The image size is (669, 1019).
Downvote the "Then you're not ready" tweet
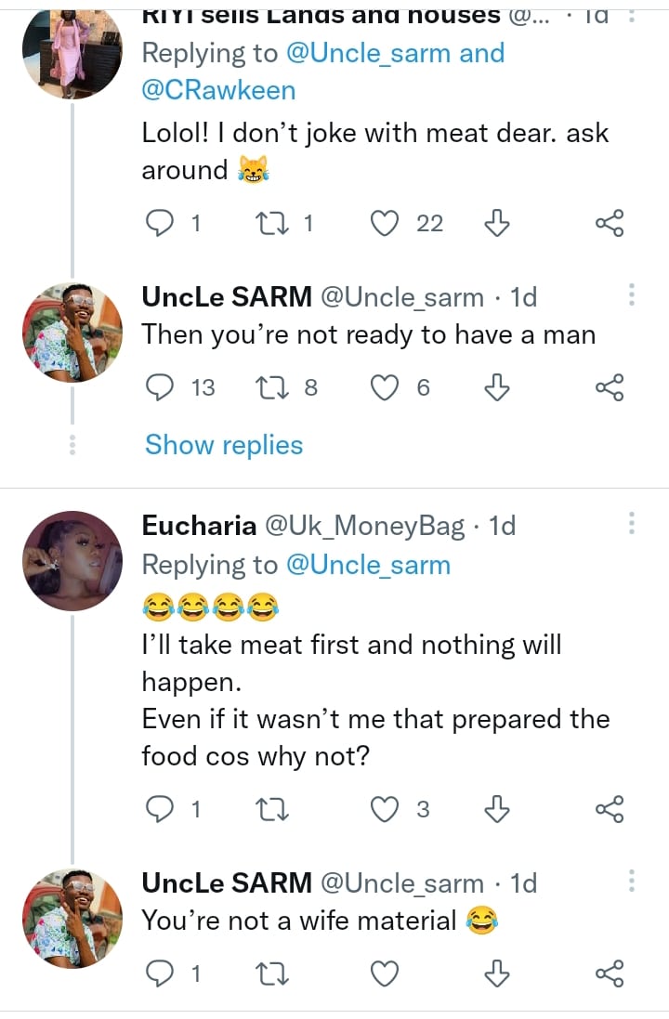pyautogui.click(x=498, y=387)
